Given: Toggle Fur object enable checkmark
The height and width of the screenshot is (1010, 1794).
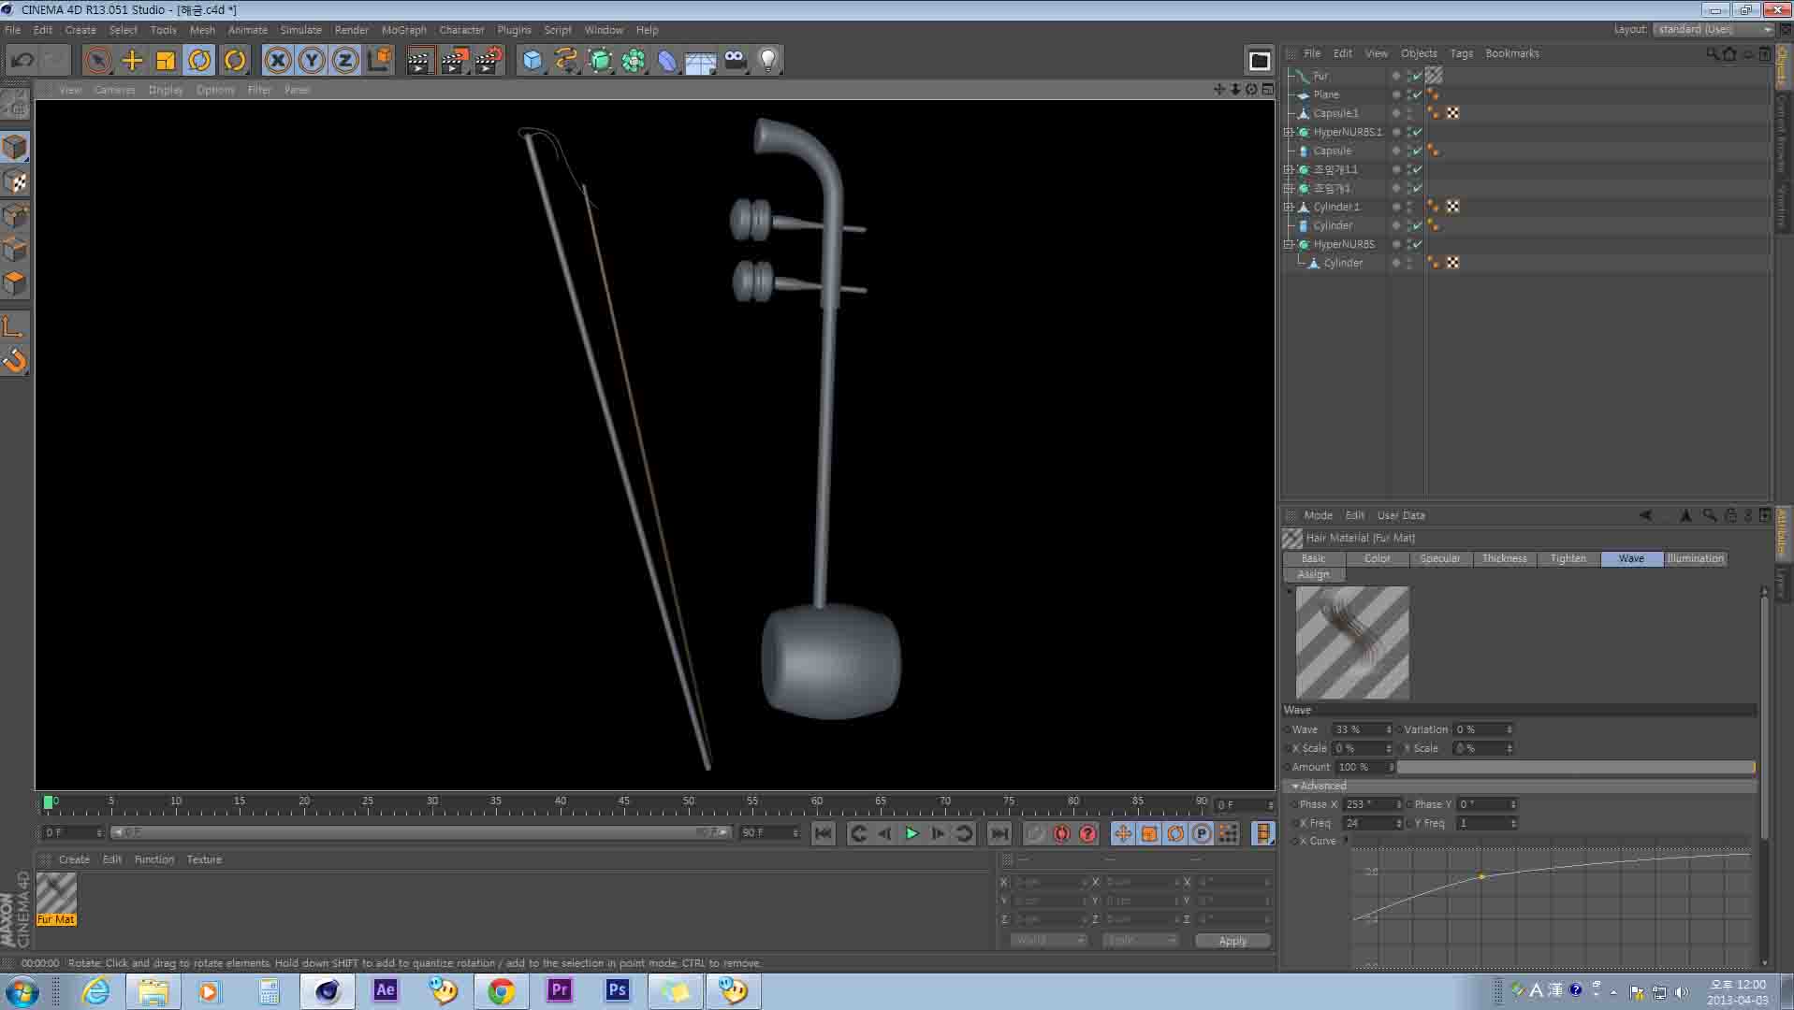Looking at the screenshot, I should click(x=1417, y=76).
